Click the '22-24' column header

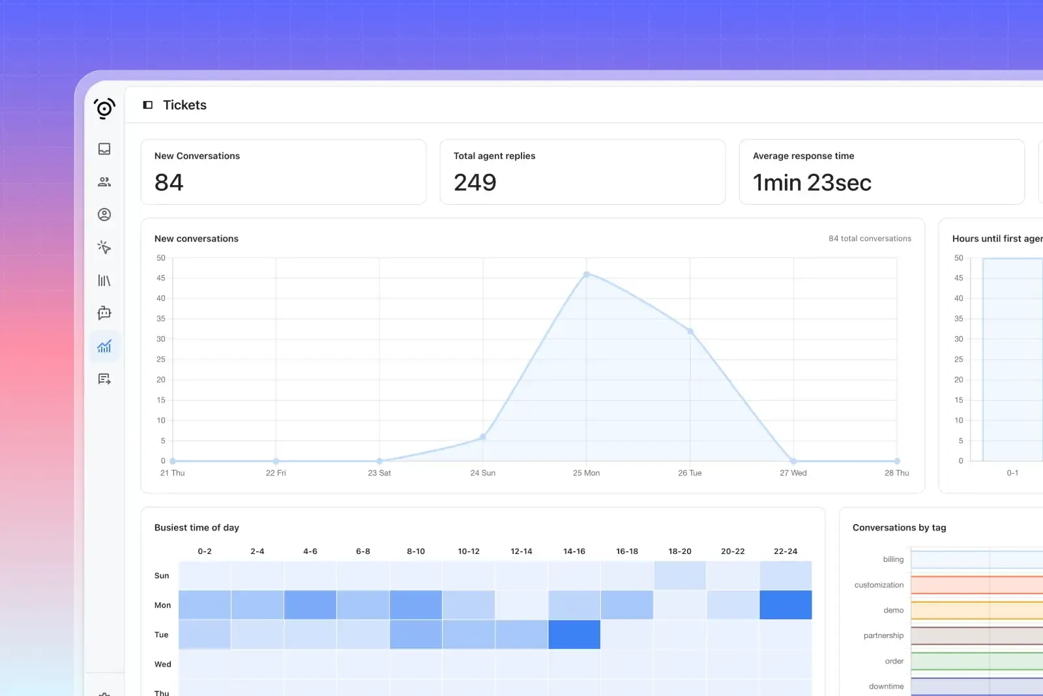coord(786,551)
